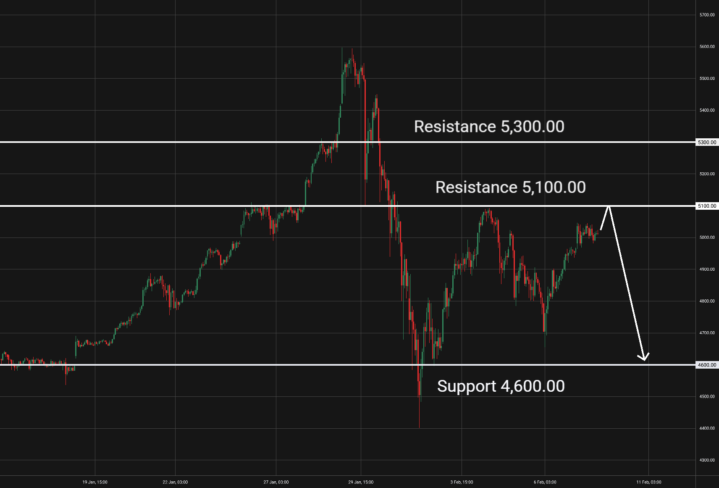Click the 4400.00 price scale label

pyautogui.click(x=707, y=428)
